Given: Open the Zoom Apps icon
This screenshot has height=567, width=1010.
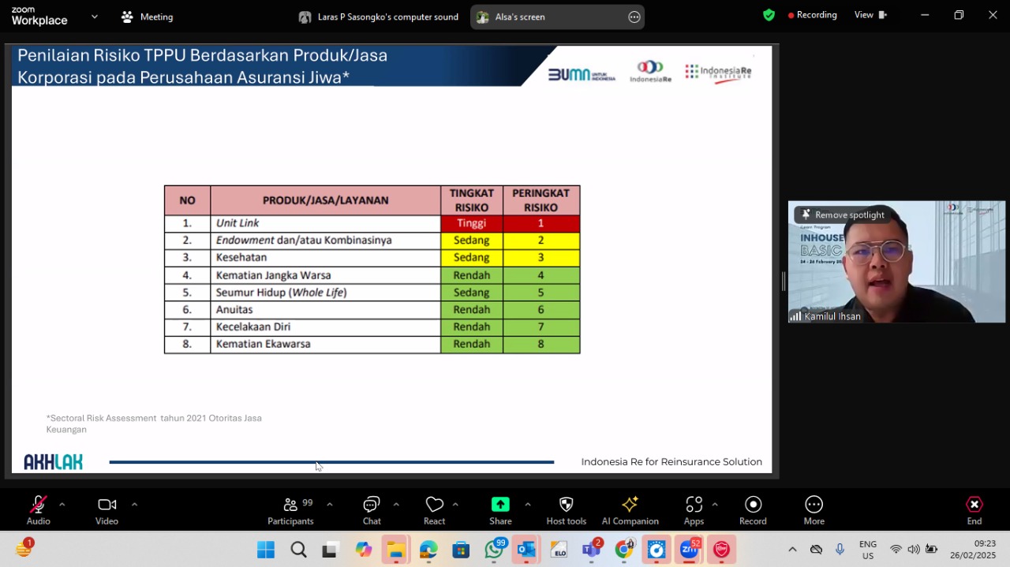Looking at the screenshot, I should click(694, 505).
